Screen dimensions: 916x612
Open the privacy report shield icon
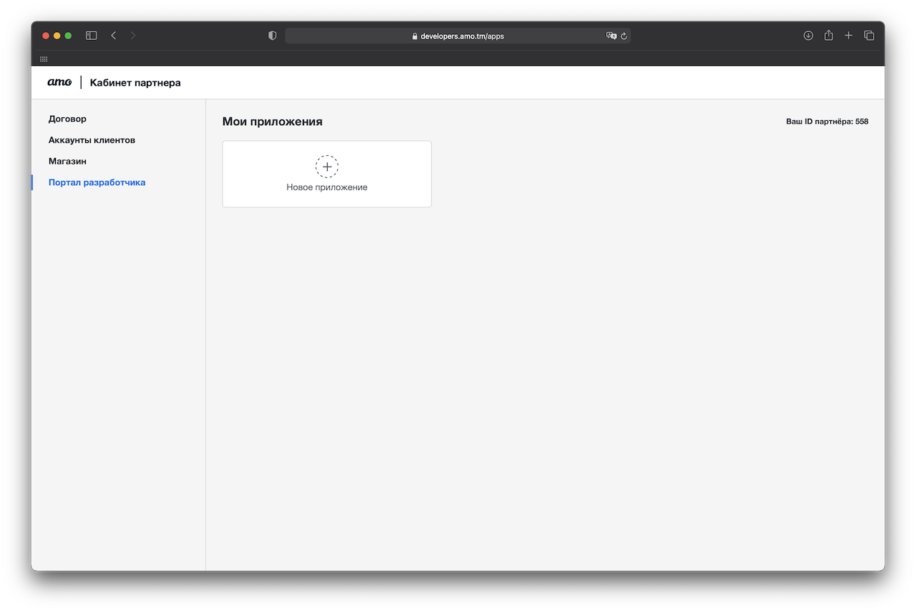(272, 36)
